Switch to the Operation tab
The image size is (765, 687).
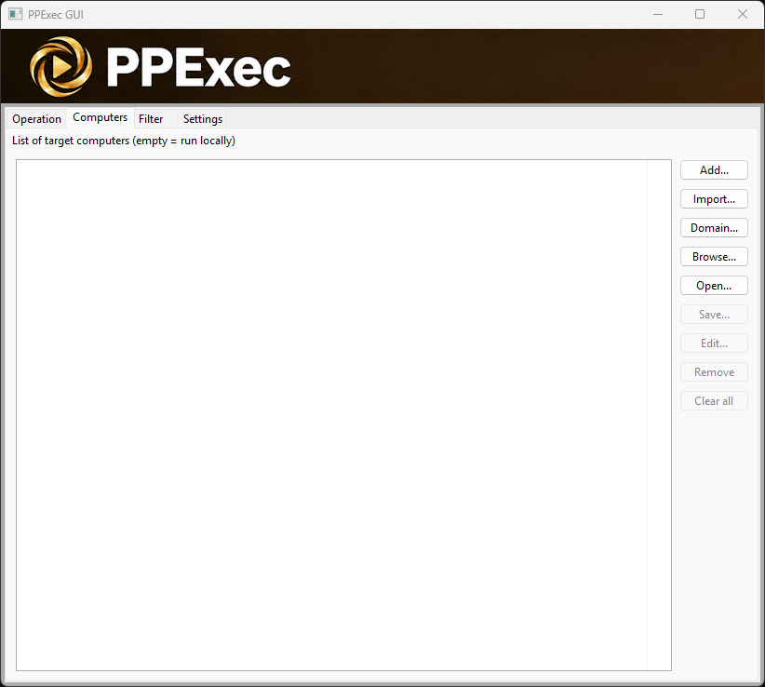pos(36,119)
